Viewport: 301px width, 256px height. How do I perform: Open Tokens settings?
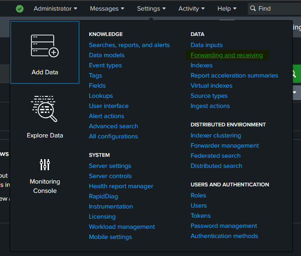(201, 215)
